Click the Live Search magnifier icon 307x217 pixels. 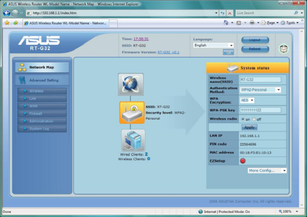tap(296, 13)
